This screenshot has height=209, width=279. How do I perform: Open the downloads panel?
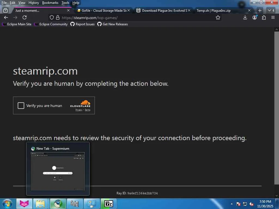(x=245, y=17)
